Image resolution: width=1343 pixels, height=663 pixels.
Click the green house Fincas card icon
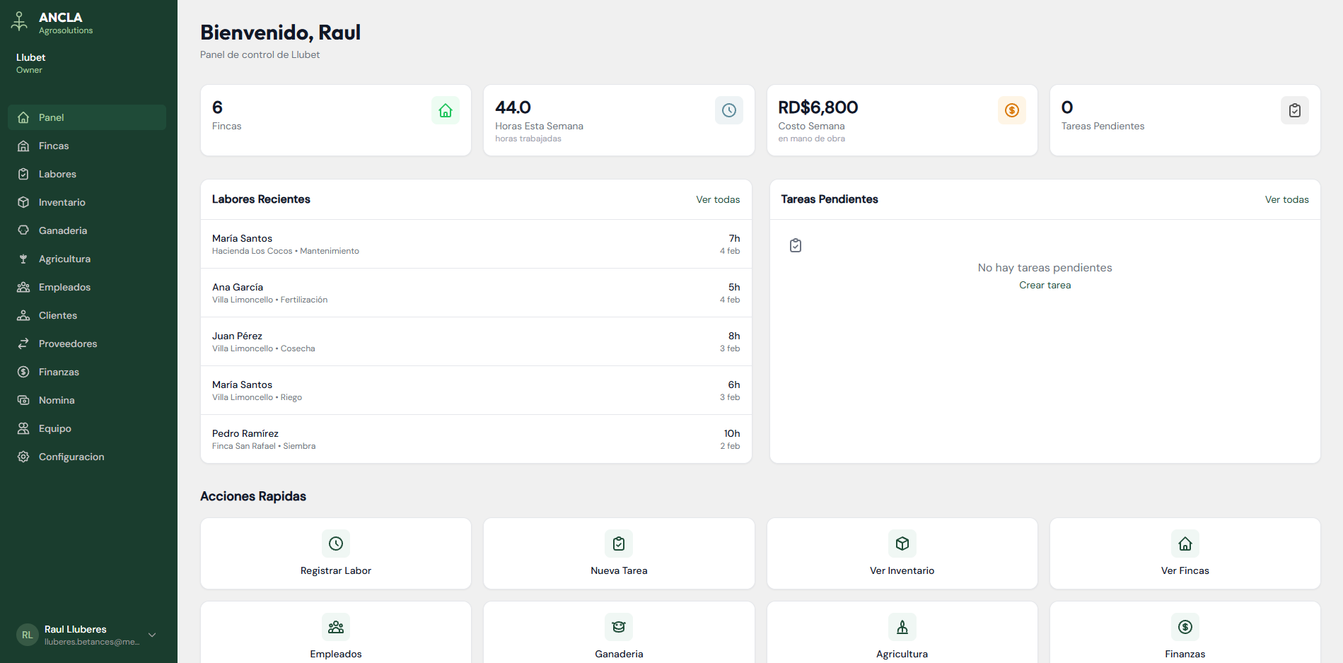[446, 110]
